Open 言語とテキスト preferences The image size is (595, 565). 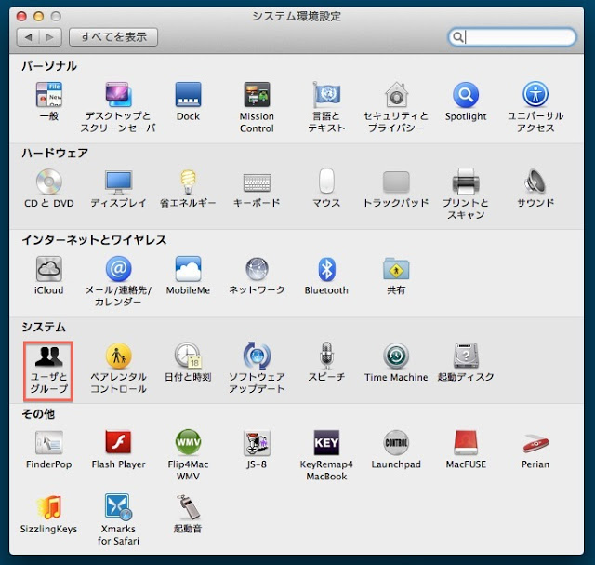pyautogui.click(x=326, y=107)
